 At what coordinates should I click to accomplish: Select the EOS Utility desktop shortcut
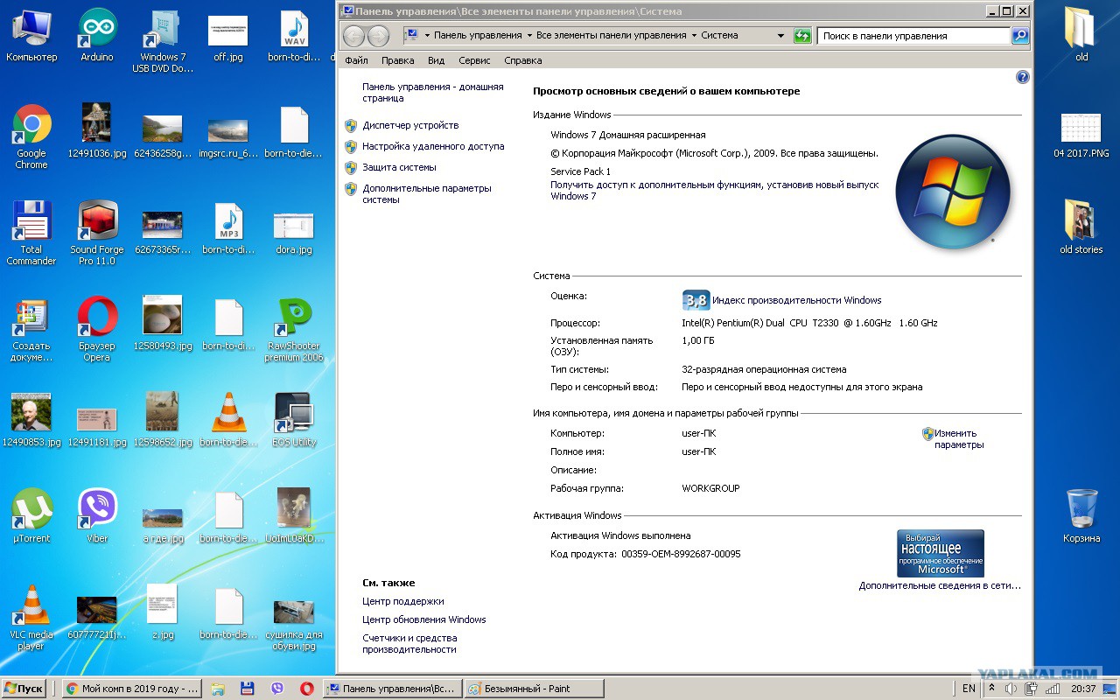(294, 420)
